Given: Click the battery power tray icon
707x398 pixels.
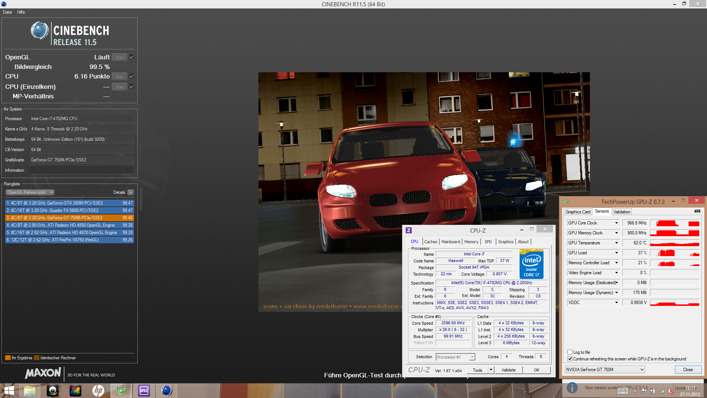Looking at the screenshot, I should click(x=653, y=391).
